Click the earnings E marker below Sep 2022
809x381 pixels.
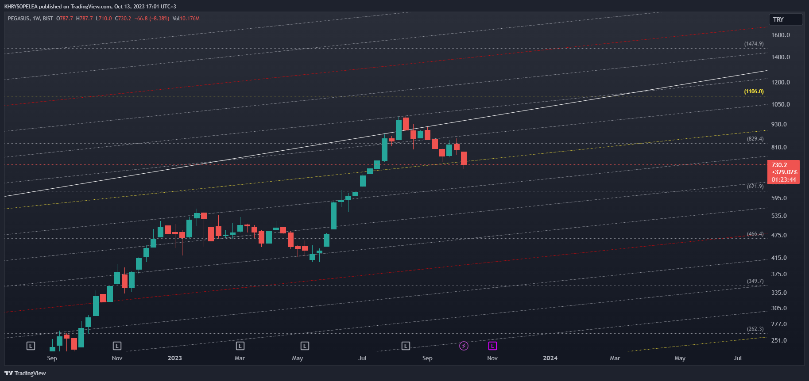tap(31, 346)
